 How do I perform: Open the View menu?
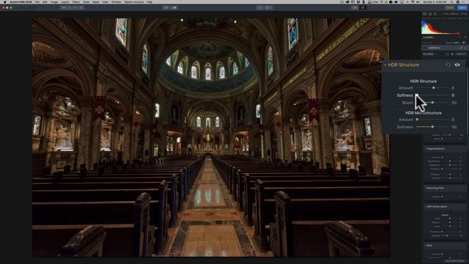[106, 1]
